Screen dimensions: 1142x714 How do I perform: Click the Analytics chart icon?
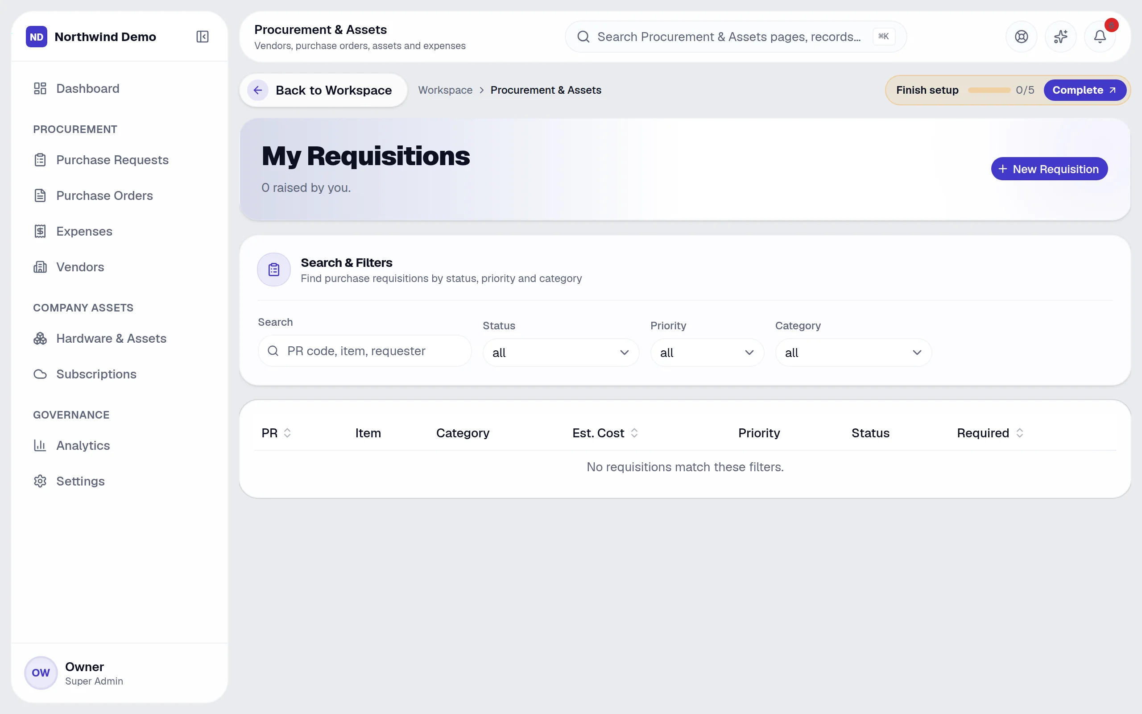tap(40, 445)
